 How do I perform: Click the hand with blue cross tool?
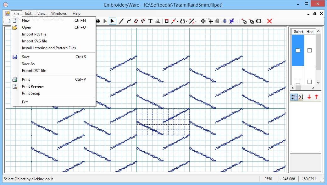[224, 21]
